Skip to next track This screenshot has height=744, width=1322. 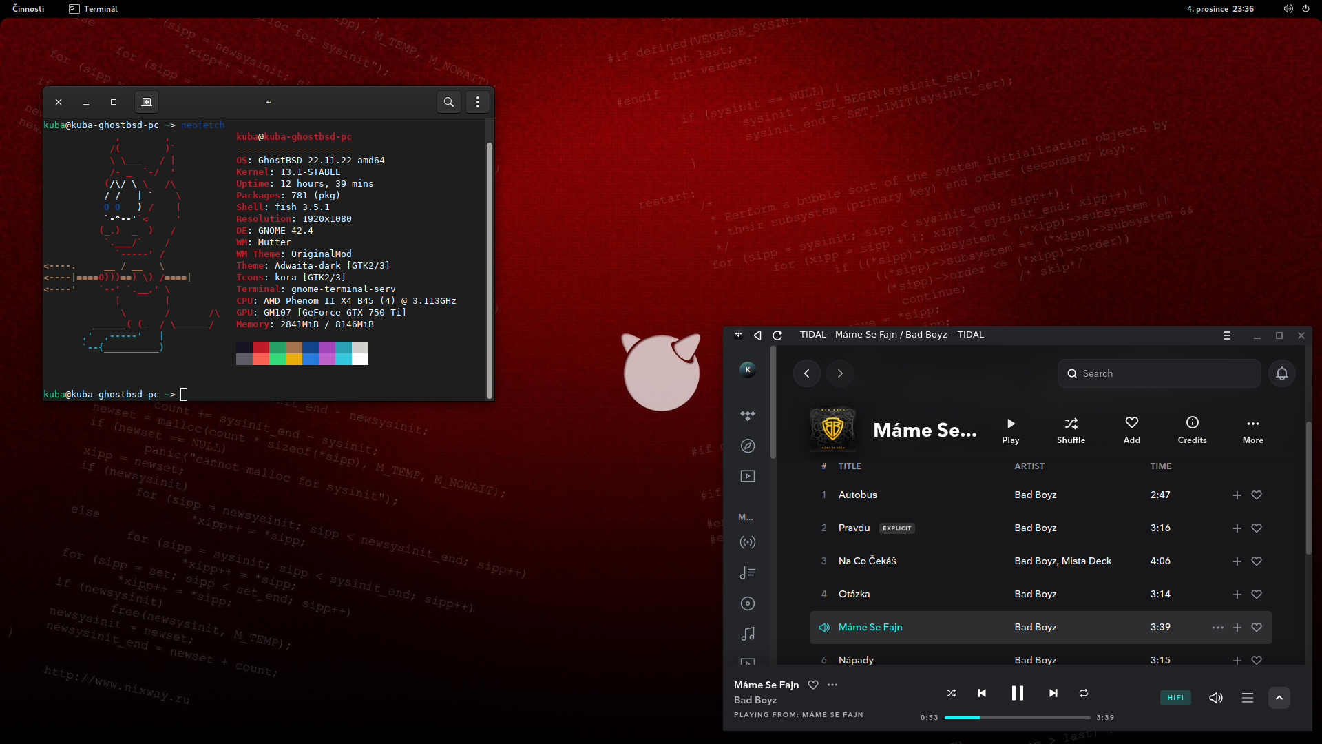click(x=1053, y=693)
